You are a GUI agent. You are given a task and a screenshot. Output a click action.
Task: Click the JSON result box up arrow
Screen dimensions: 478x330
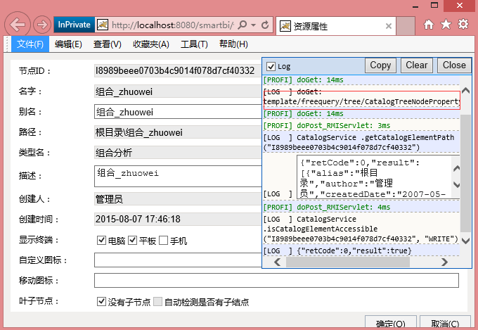point(456,168)
